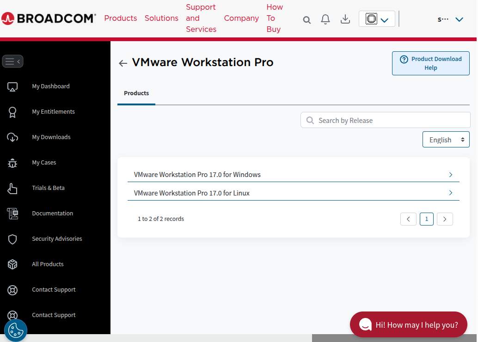Click the horizontal scrollbar thumb at bottom

coord(393,338)
